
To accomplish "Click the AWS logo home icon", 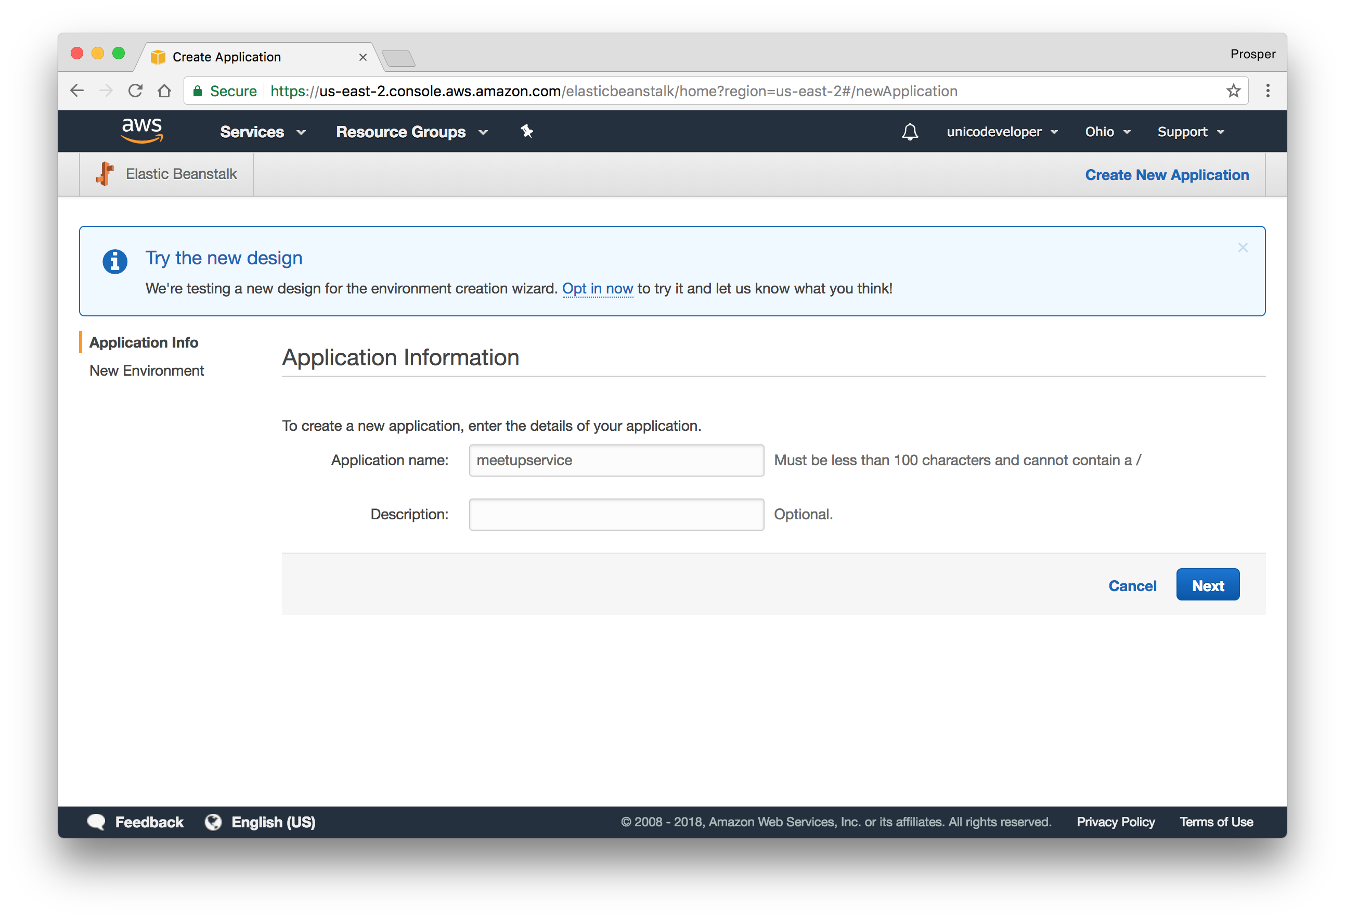I will coord(142,130).
